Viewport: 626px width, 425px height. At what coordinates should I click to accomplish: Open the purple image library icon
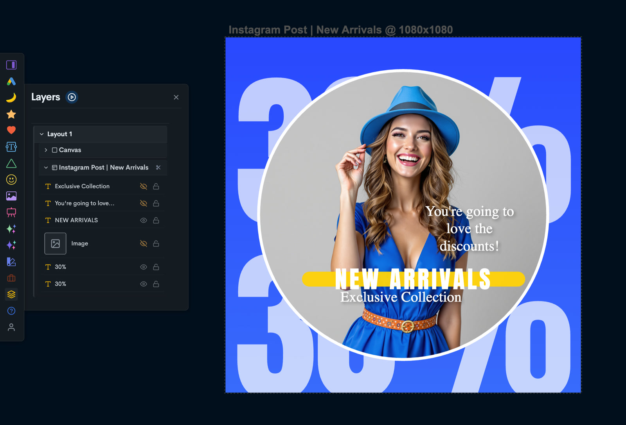(11, 196)
